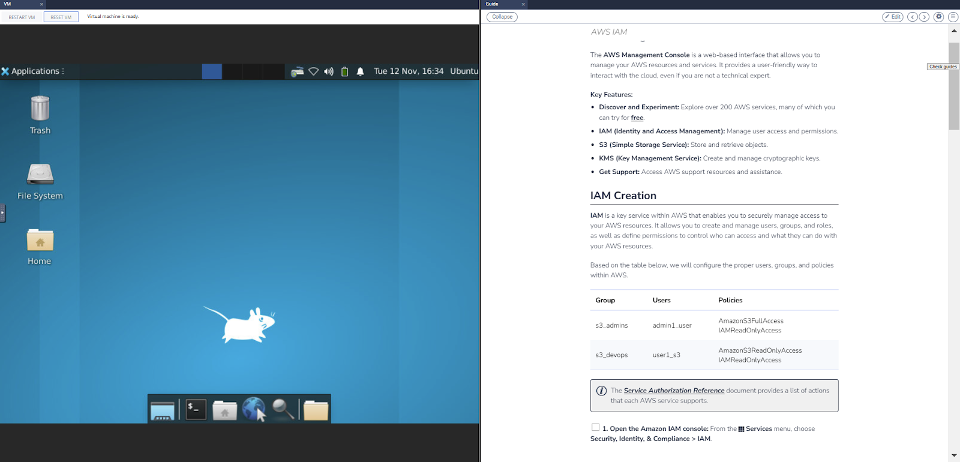Click the Users column header
This screenshot has width=960, height=462.
click(x=661, y=300)
